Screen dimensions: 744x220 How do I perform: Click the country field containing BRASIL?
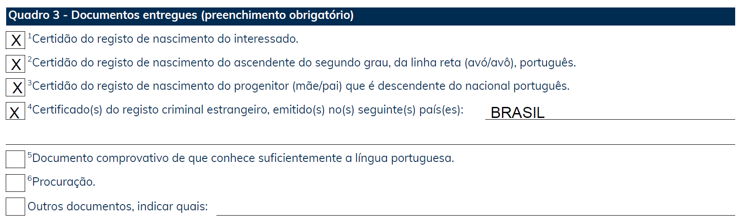[x=610, y=113]
